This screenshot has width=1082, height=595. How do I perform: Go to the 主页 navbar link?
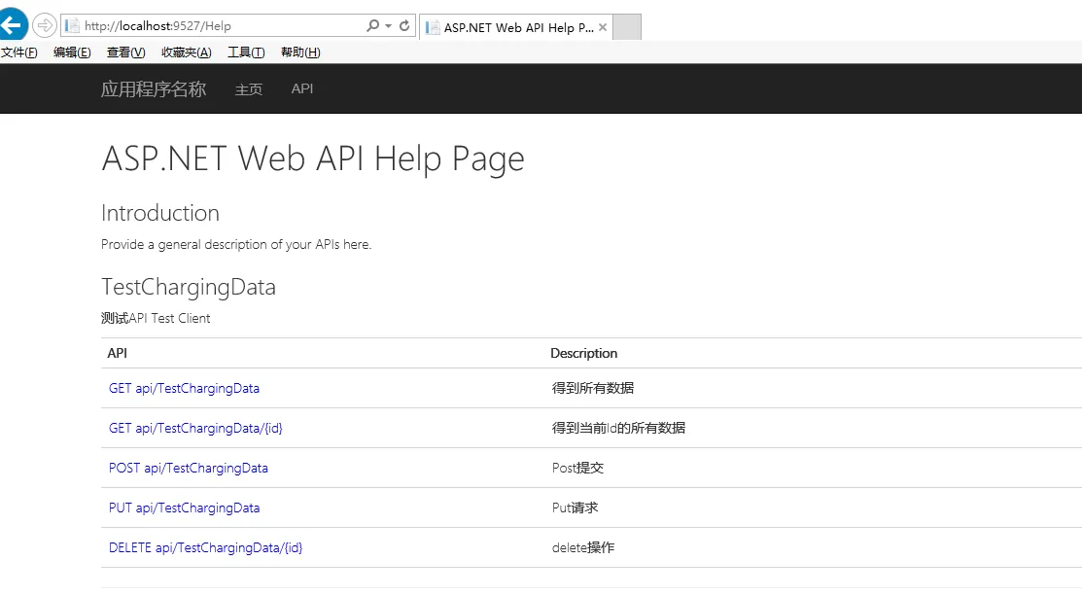click(249, 89)
